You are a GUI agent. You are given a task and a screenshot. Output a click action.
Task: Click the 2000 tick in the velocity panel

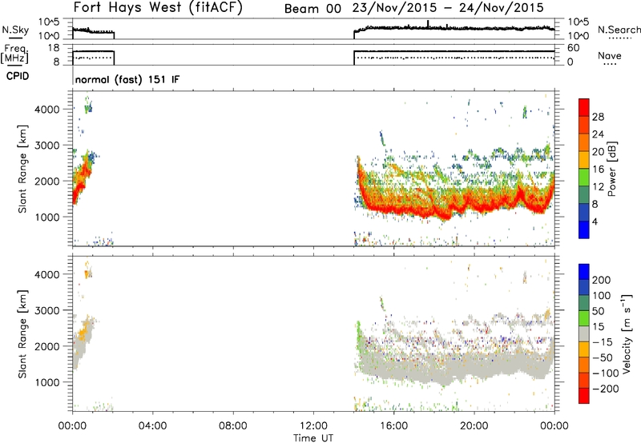point(47,346)
